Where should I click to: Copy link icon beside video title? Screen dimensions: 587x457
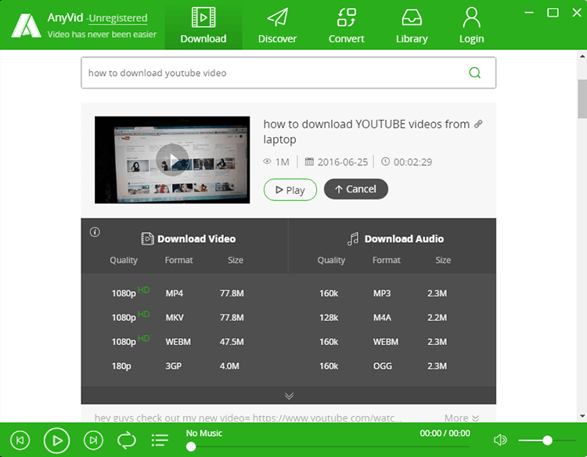click(x=478, y=124)
